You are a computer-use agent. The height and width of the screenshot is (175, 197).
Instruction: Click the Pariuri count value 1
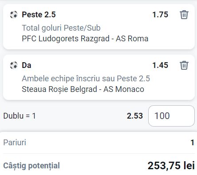pyautogui.click(x=192, y=143)
